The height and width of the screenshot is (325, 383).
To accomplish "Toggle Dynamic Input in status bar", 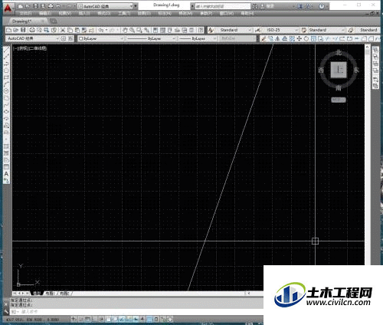I will click(x=136, y=319).
